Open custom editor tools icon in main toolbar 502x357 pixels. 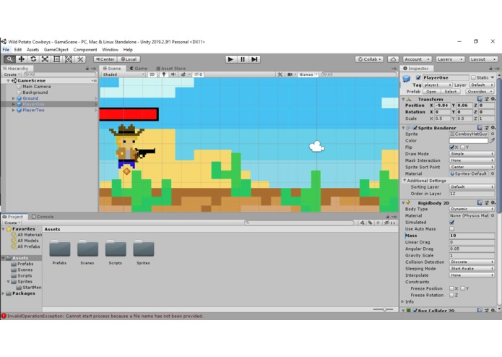click(x=80, y=59)
